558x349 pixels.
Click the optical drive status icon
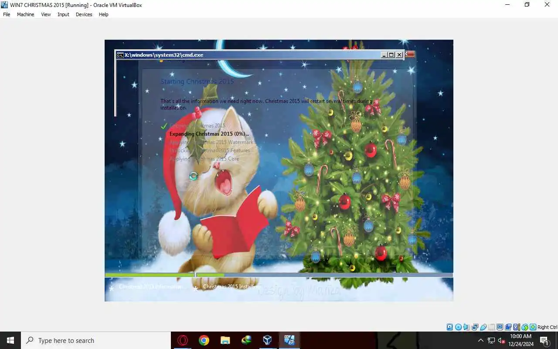tap(458, 327)
